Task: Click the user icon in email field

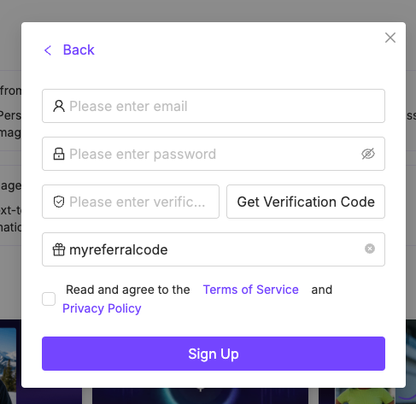Action: tap(59, 106)
